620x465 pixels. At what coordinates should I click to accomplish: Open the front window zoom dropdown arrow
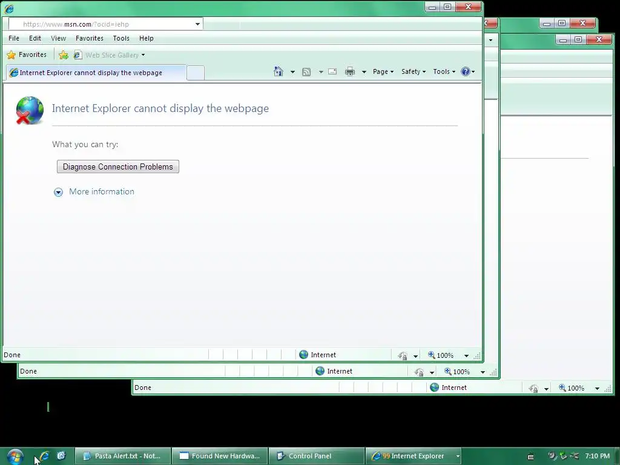point(467,355)
